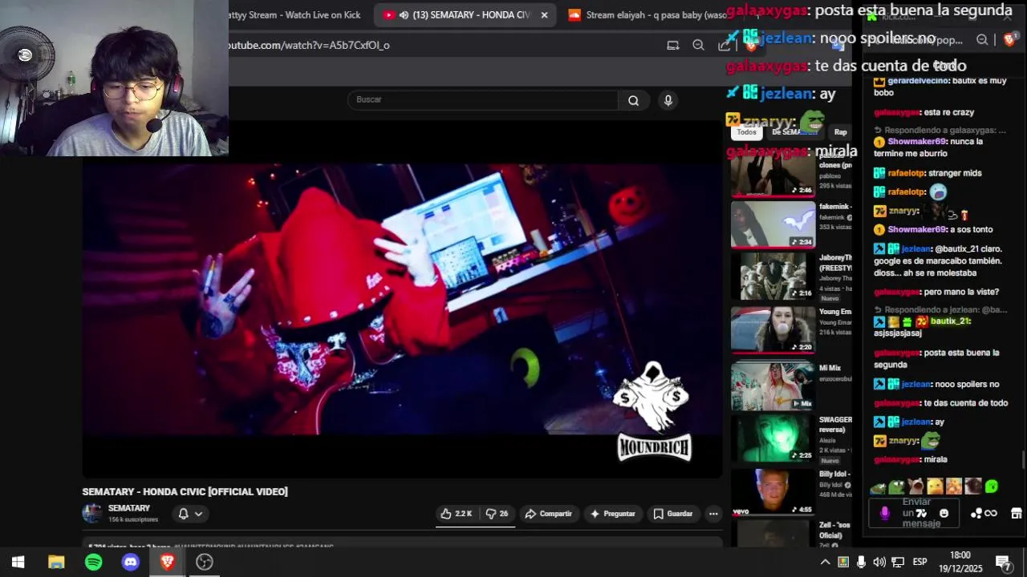1027x577 pixels.
Task: Open the shop storefront icon in chat
Action: 1016,514
